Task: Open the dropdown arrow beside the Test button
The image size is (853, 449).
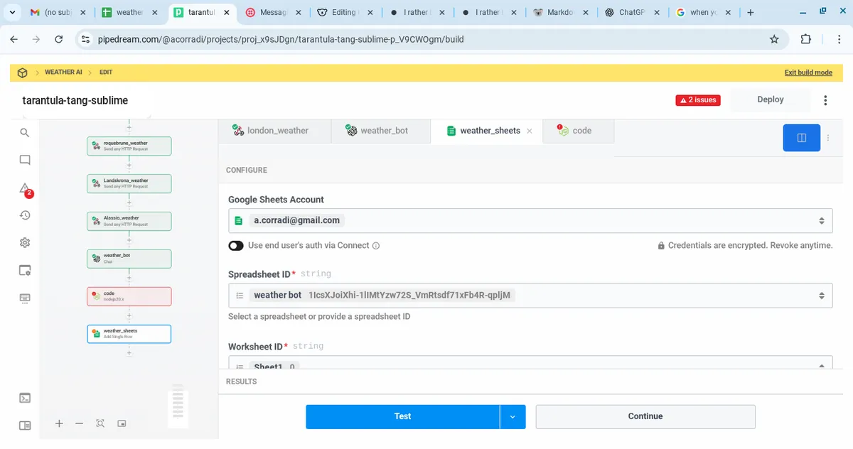Action: click(513, 417)
